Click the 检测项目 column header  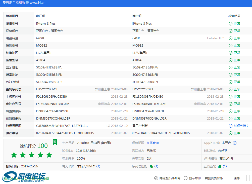click(x=12, y=16)
